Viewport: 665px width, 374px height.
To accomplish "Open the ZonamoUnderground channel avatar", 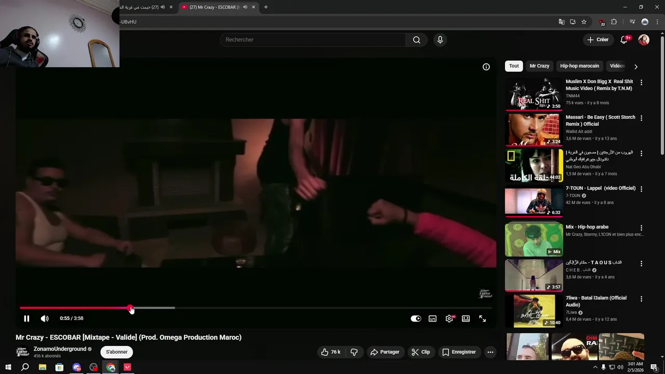I will click(x=22, y=352).
